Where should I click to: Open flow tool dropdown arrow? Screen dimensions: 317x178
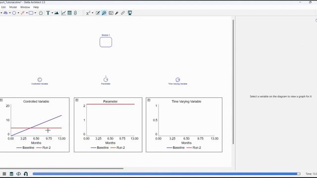click(10, 13)
